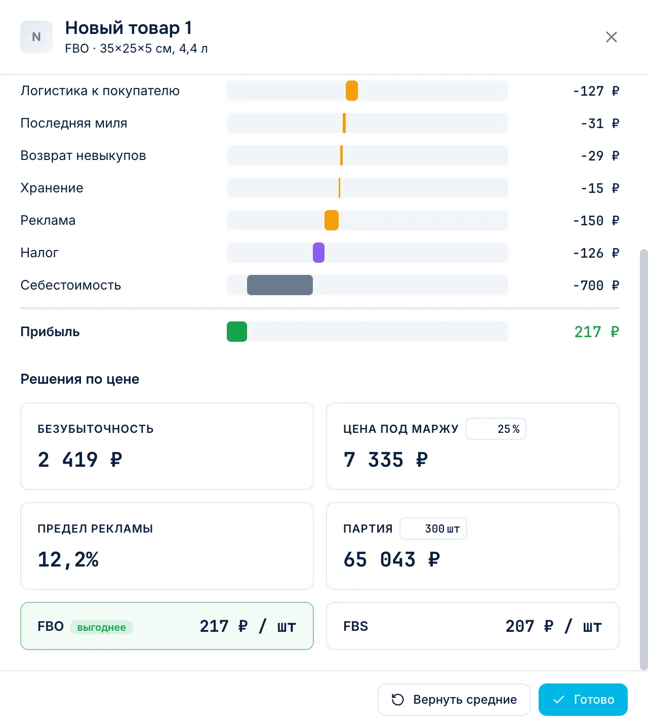The height and width of the screenshot is (728, 648).
Task: Click the Налог row label
Action: (39, 253)
